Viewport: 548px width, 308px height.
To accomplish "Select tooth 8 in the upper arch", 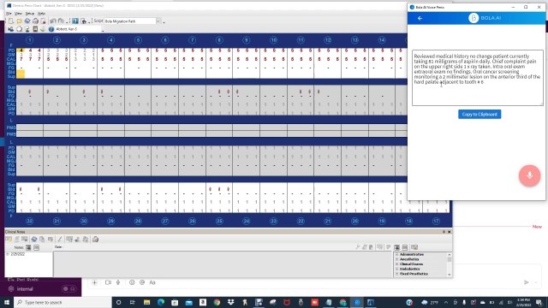I will pyautogui.click(x=219, y=40).
